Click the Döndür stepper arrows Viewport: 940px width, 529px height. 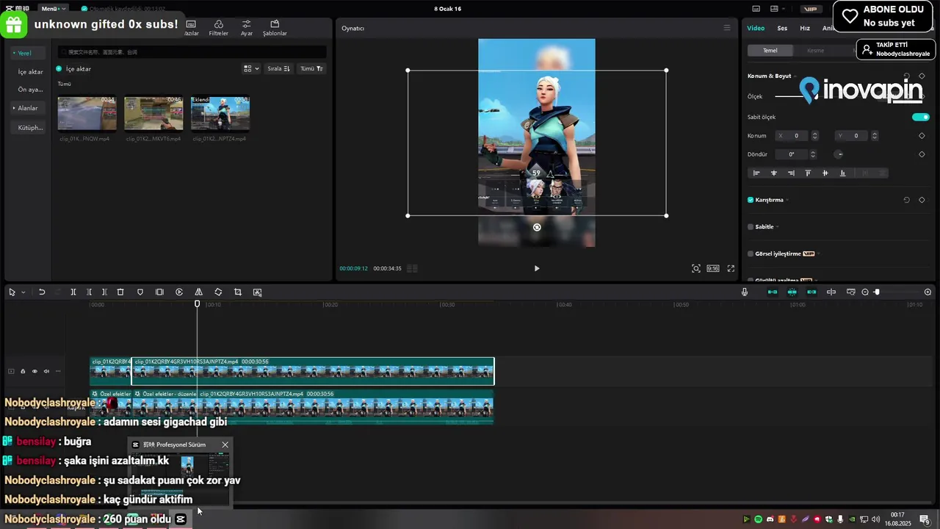813,154
